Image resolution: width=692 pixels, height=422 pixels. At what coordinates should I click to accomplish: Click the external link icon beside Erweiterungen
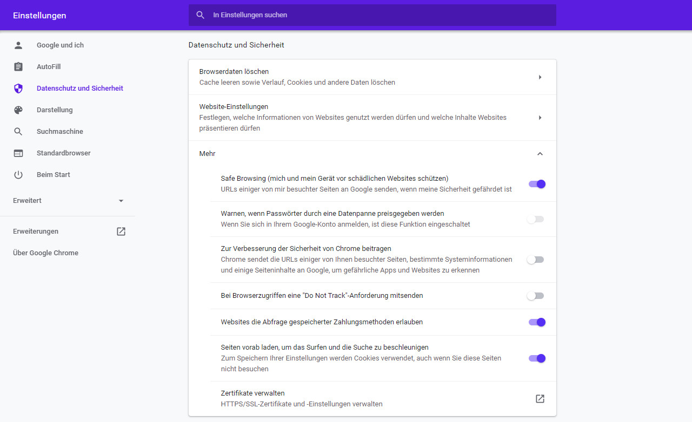coord(121,232)
